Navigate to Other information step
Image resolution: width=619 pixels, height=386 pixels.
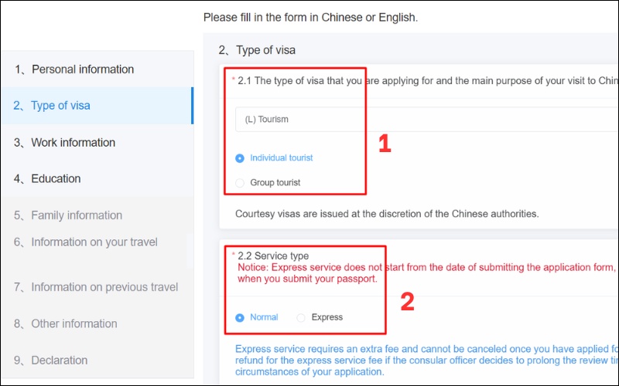pyautogui.click(x=66, y=323)
